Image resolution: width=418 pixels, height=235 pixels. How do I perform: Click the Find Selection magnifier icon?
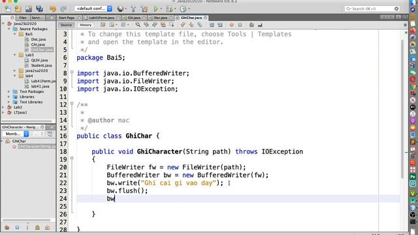(x=138, y=25)
